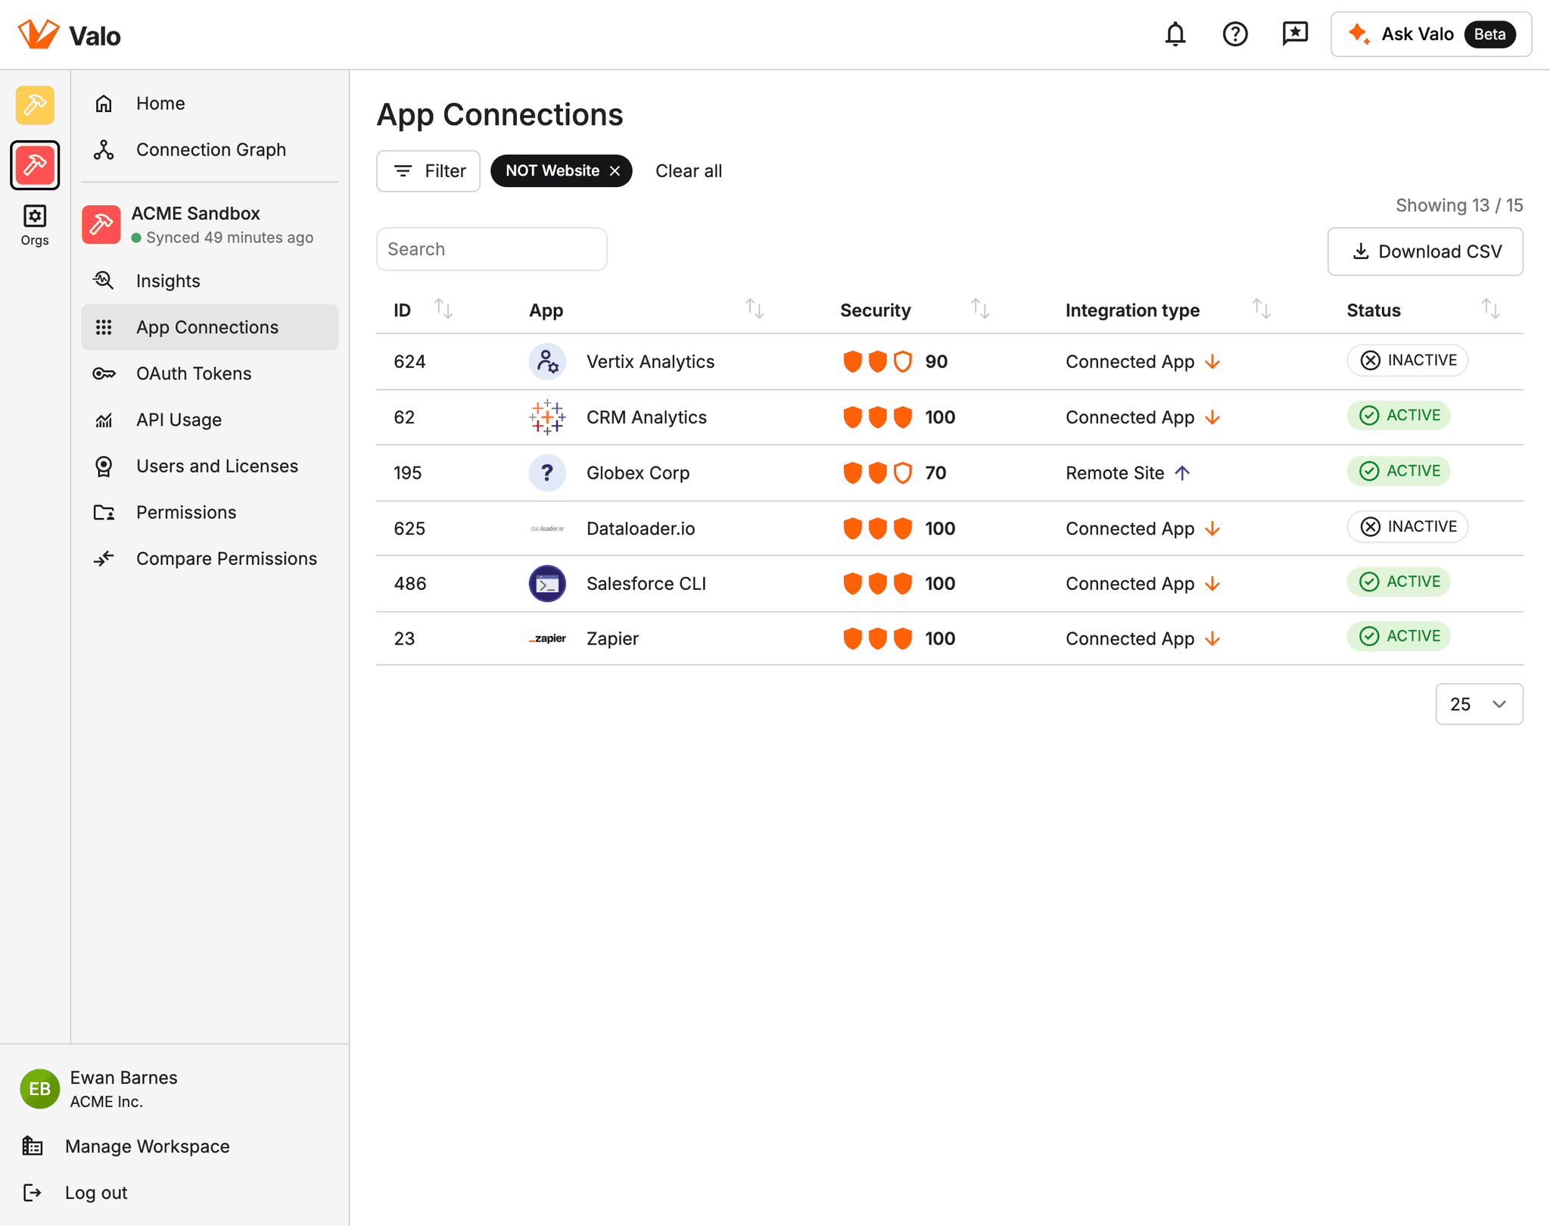Open Dataloader.io row
The height and width of the screenshot is (1226, 1550).
(950, 529)
